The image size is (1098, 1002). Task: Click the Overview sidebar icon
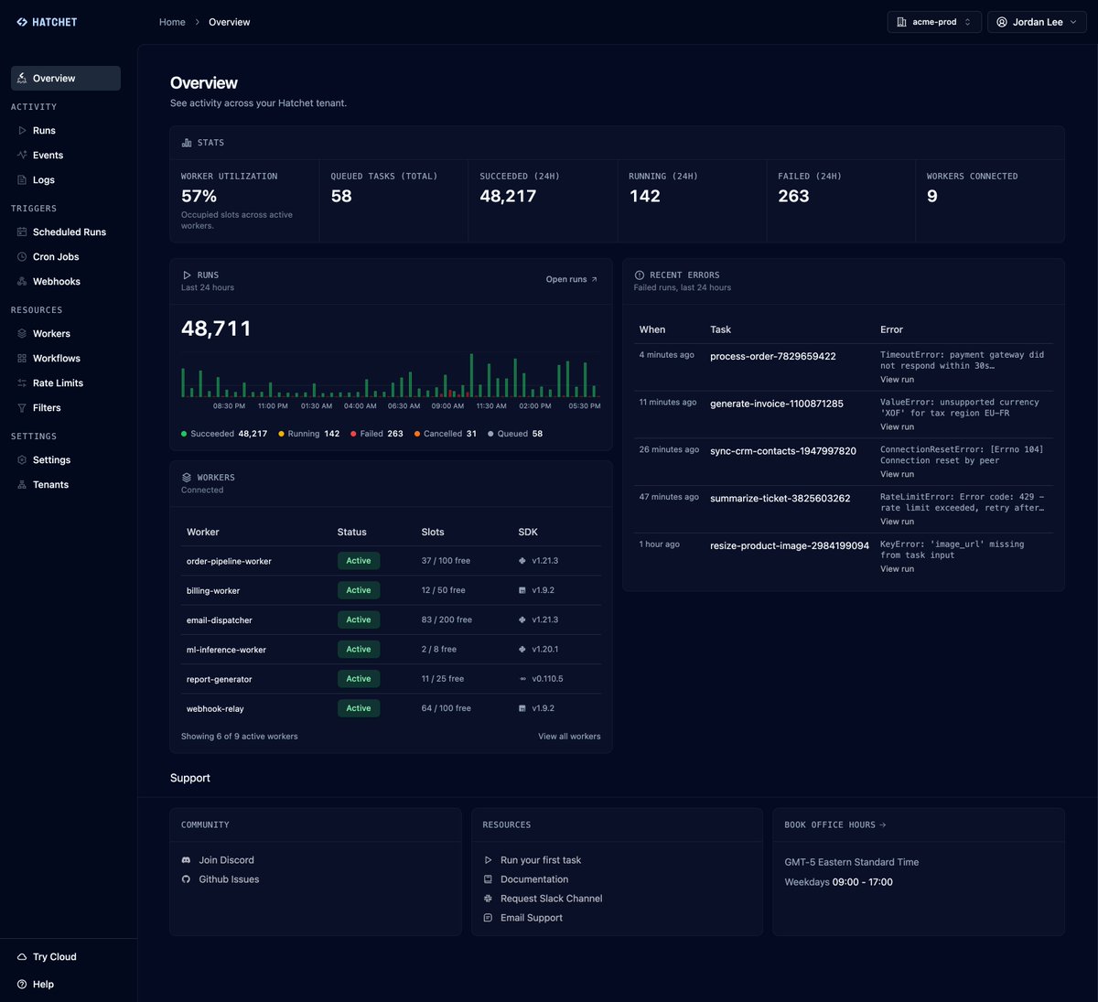pos(22,79)
